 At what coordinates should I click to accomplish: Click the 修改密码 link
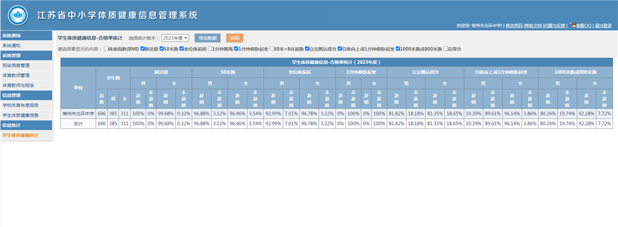point(514,25)
